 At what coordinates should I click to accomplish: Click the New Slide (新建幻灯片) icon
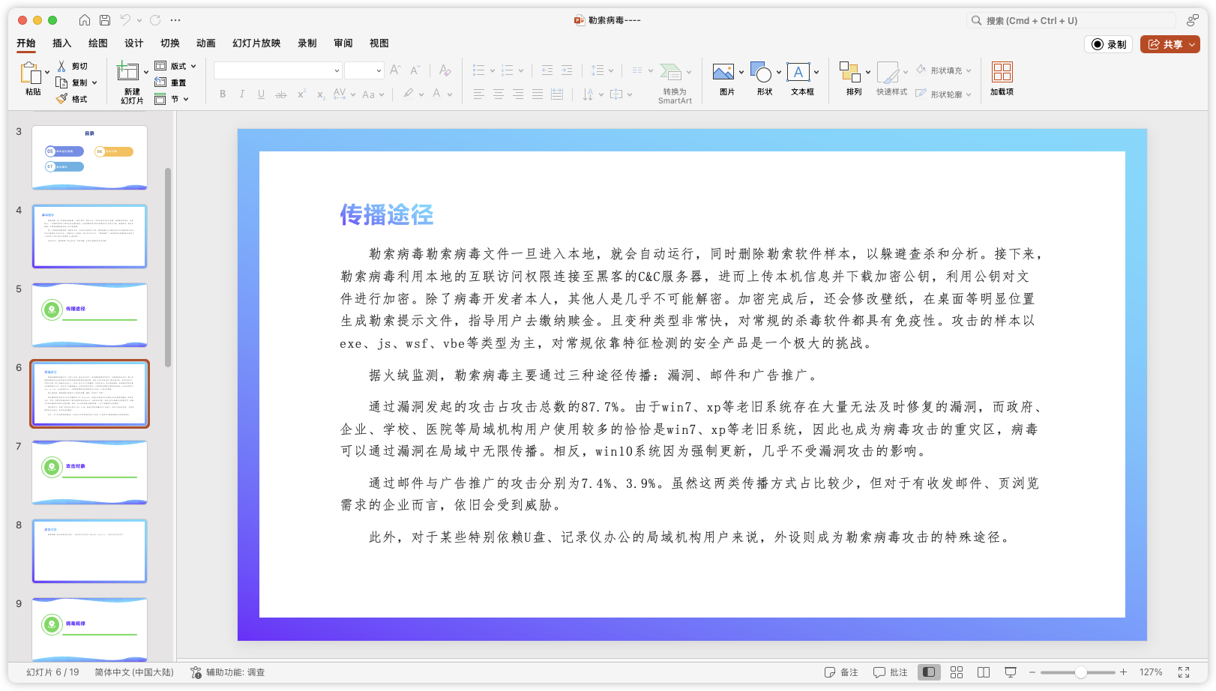coord(127,73)
